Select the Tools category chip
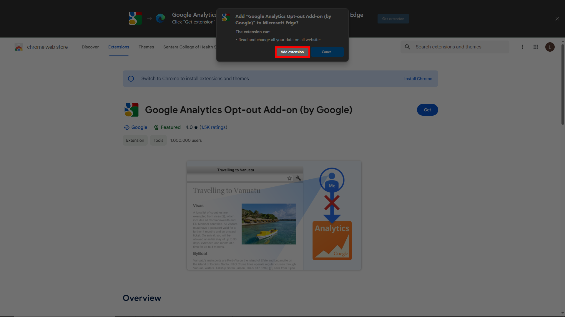This screenshot has width=565, height=317. pyautogui.click(x=158, y=140)
